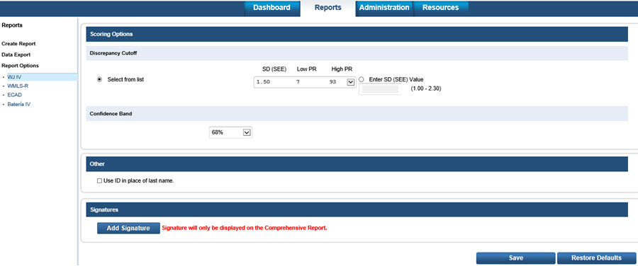This screenshot has height=266, width=638.
Task: Click the Scoring Options section header
Action: (357, 35)
